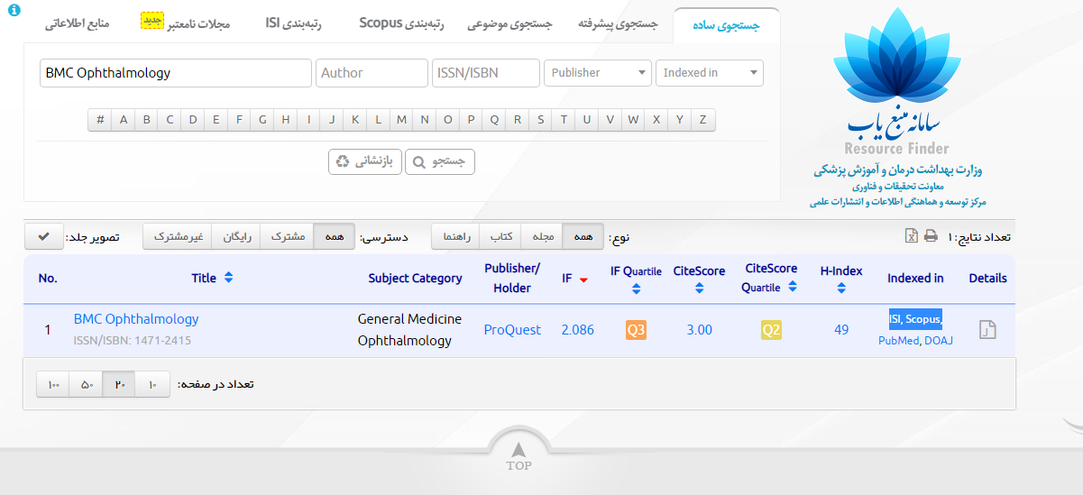The height and width of the screenshot is (495, 1083).
Task: Click the Ophthalmology subject category text
Action: pyautogui.click(x=405, y=341)
